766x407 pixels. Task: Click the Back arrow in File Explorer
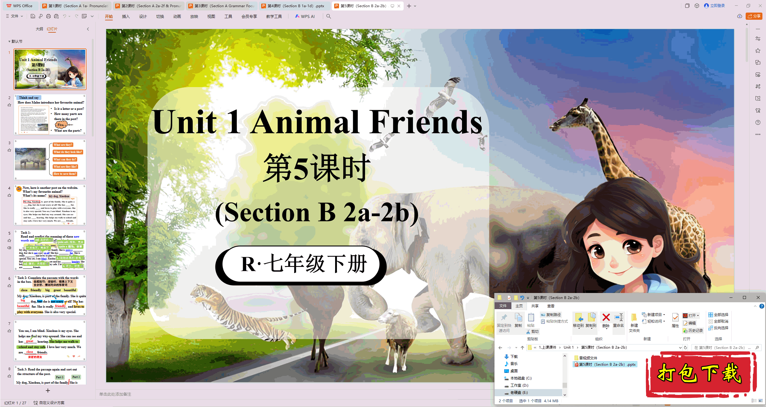(500, 347)
